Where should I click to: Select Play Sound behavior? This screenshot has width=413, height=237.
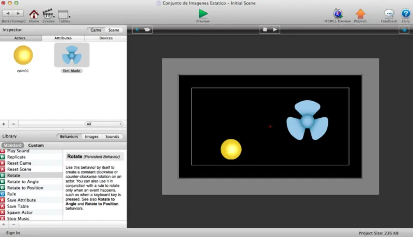[31, 151]
